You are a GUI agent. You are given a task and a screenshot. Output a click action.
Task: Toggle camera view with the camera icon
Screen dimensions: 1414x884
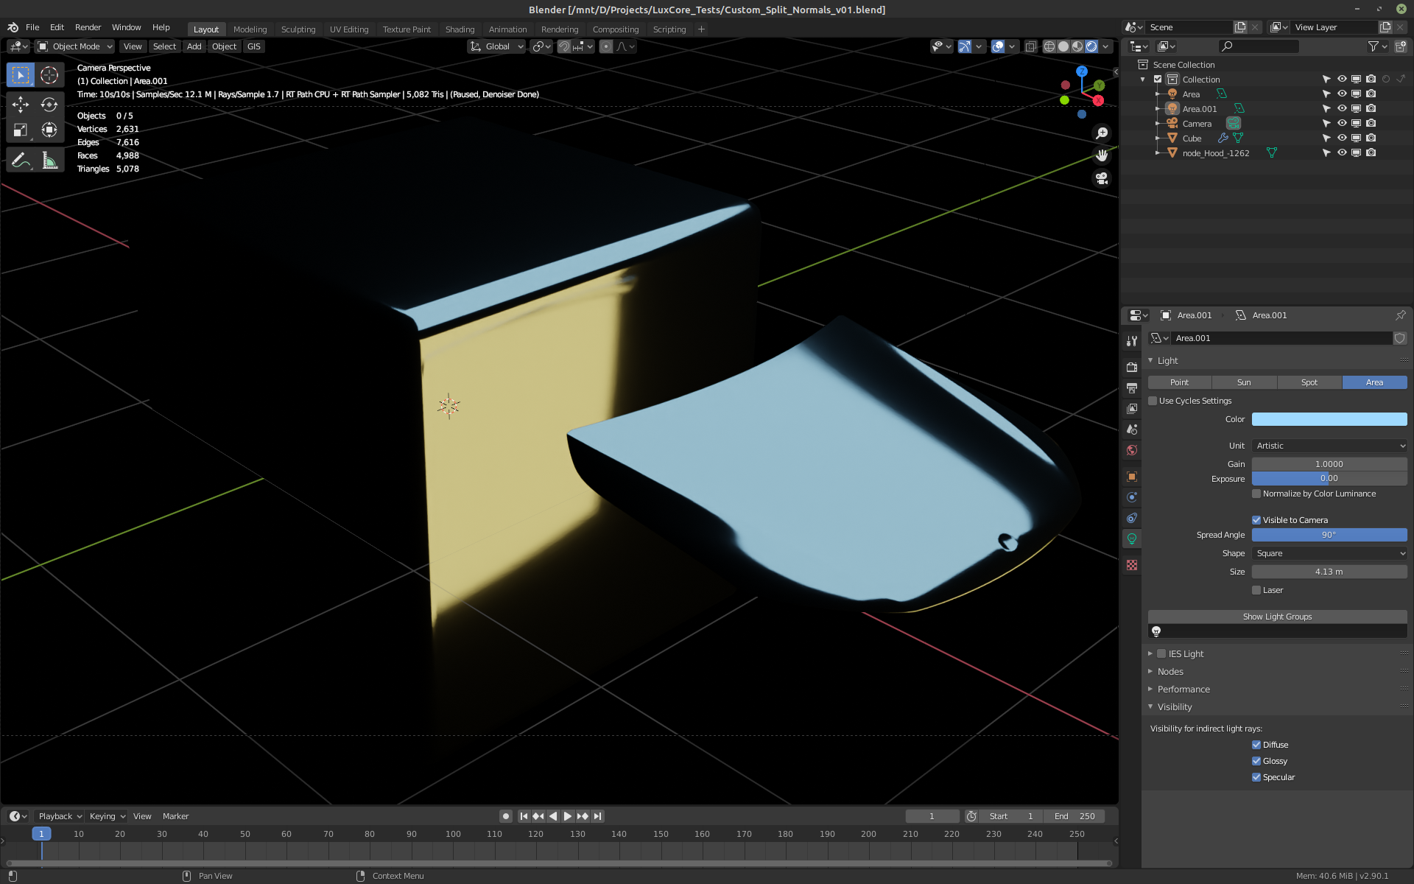point(1102,178)
